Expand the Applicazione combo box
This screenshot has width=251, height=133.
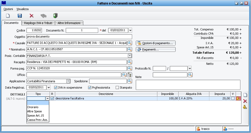click(68, 81)
